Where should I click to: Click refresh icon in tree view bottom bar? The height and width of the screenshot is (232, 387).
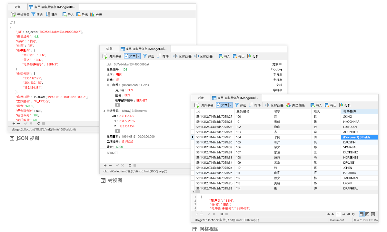click(130, 165)
